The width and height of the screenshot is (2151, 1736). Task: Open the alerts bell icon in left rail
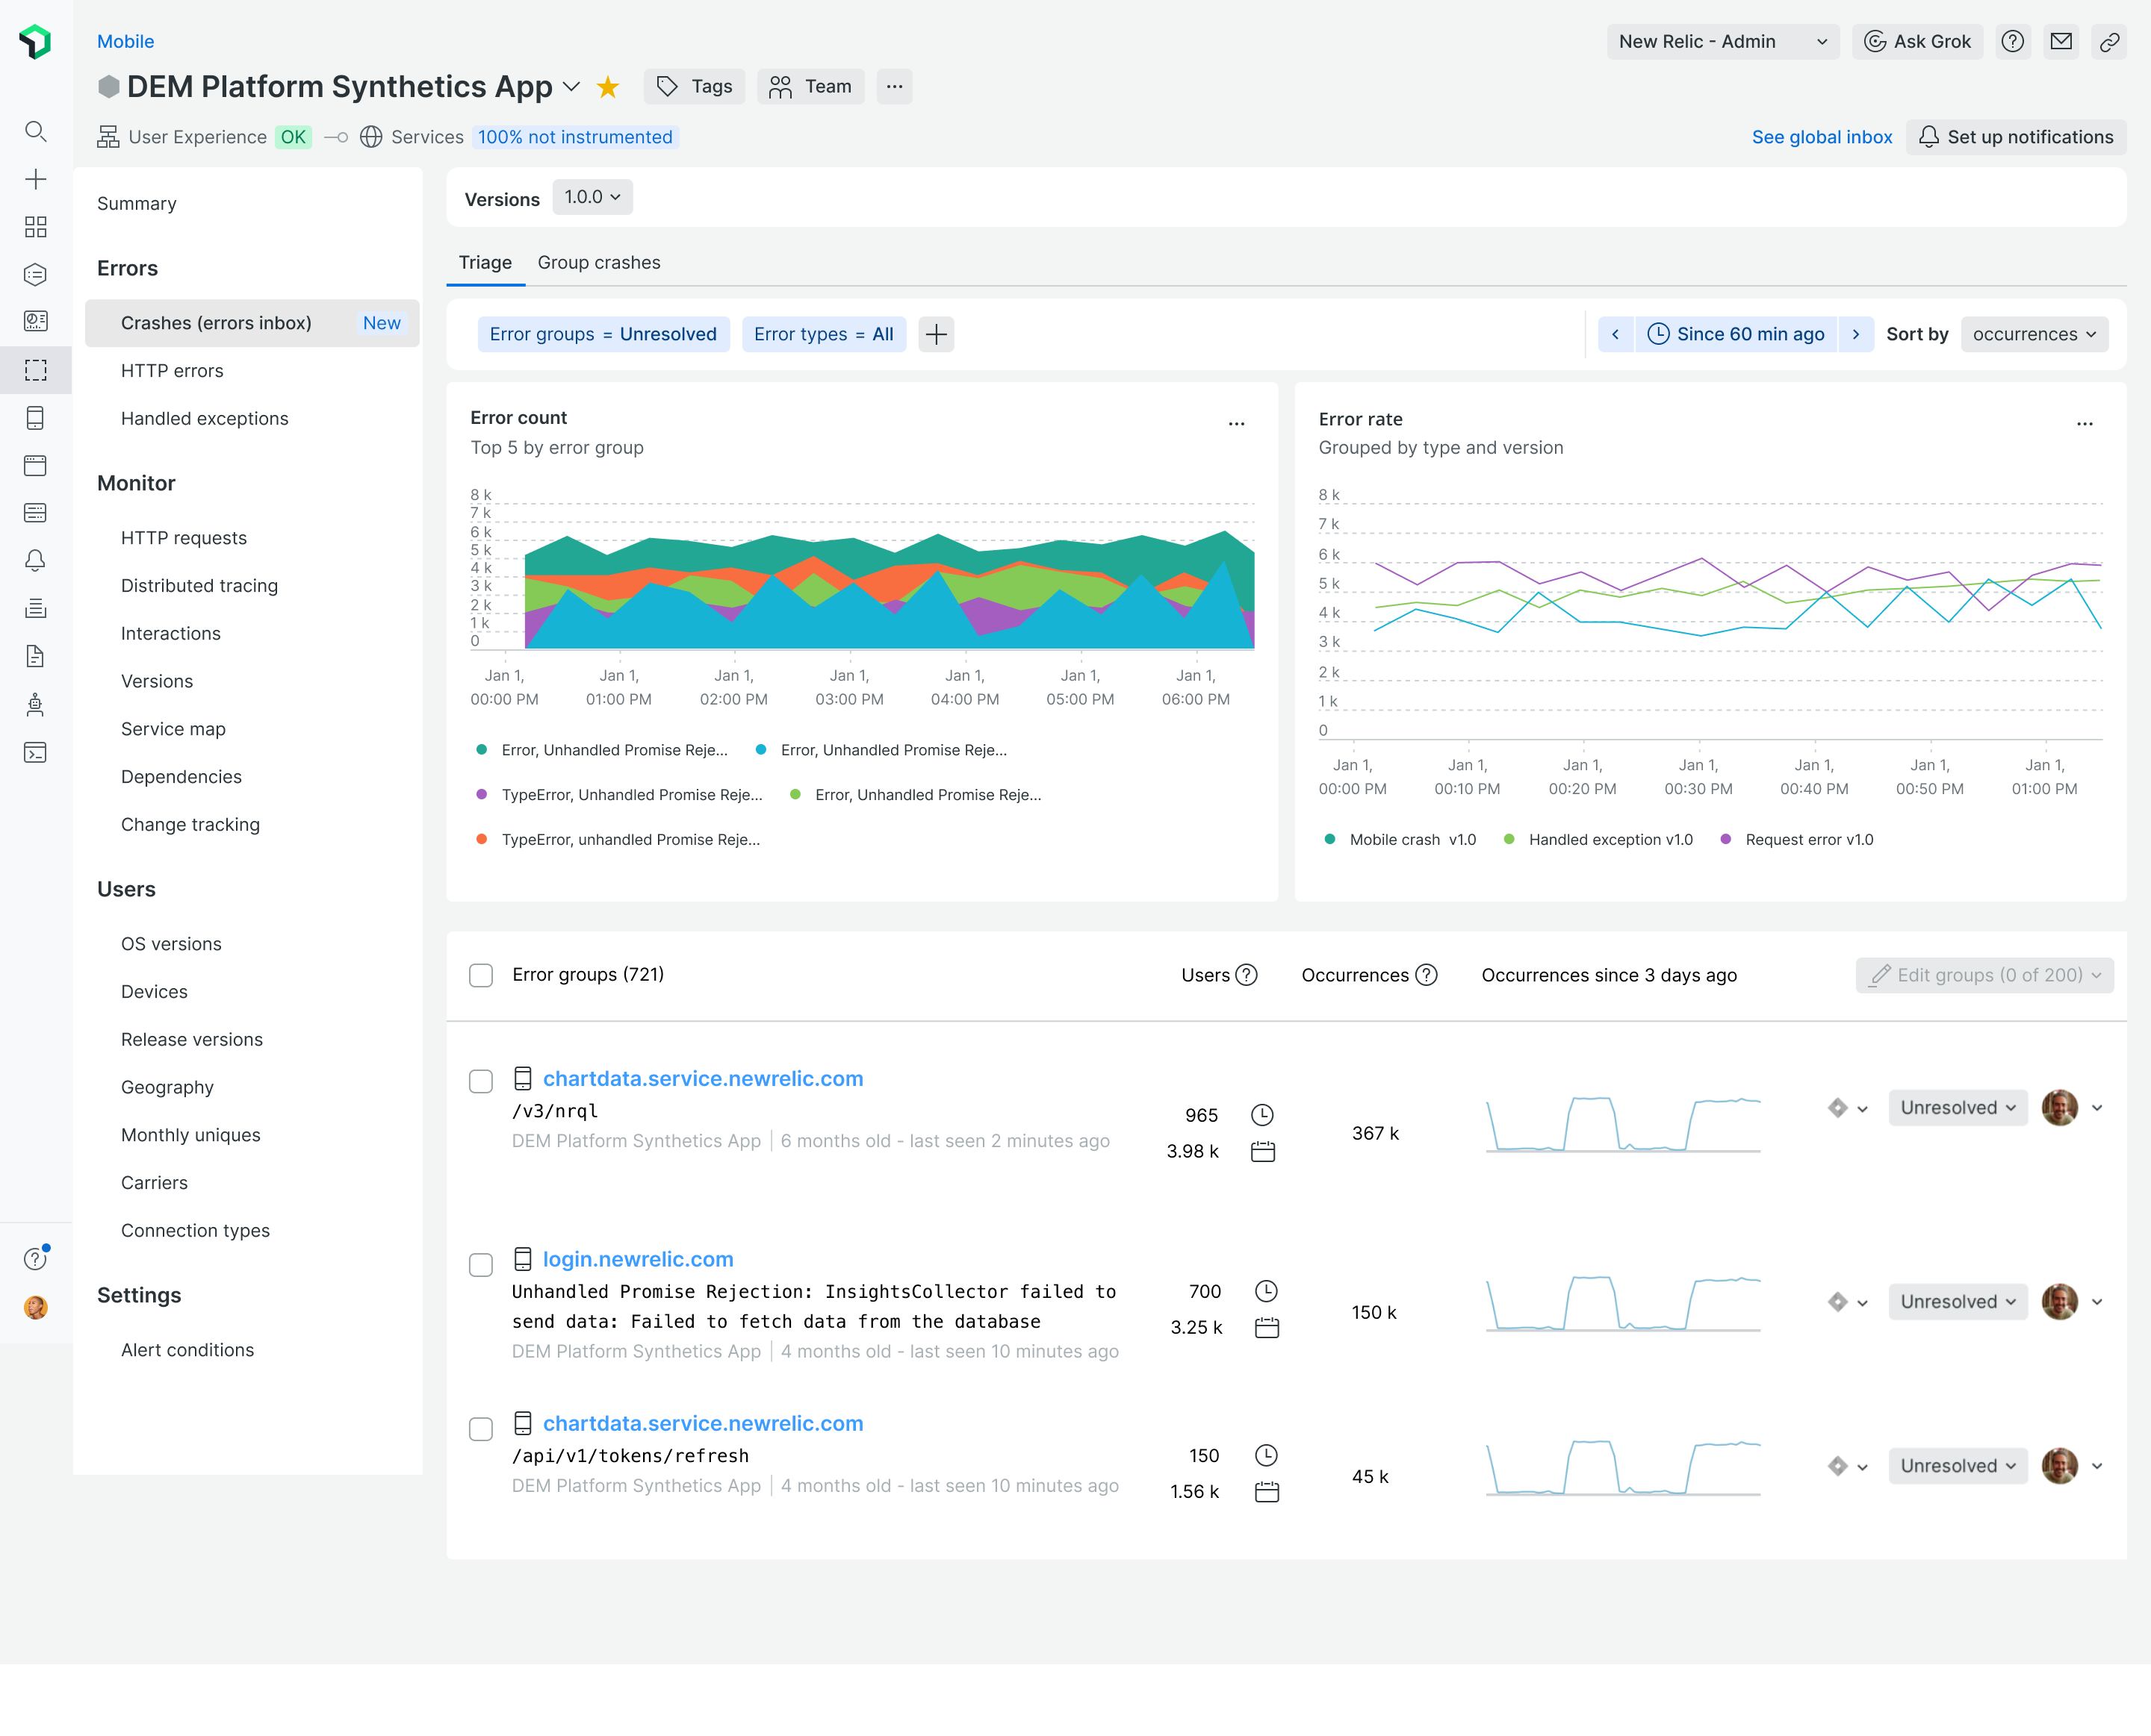36,560
